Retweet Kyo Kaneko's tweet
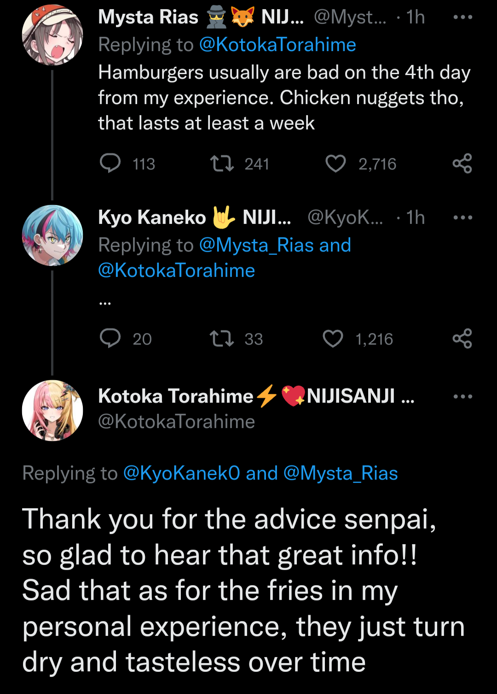The image size is (497, 694). tap(222, 338)
